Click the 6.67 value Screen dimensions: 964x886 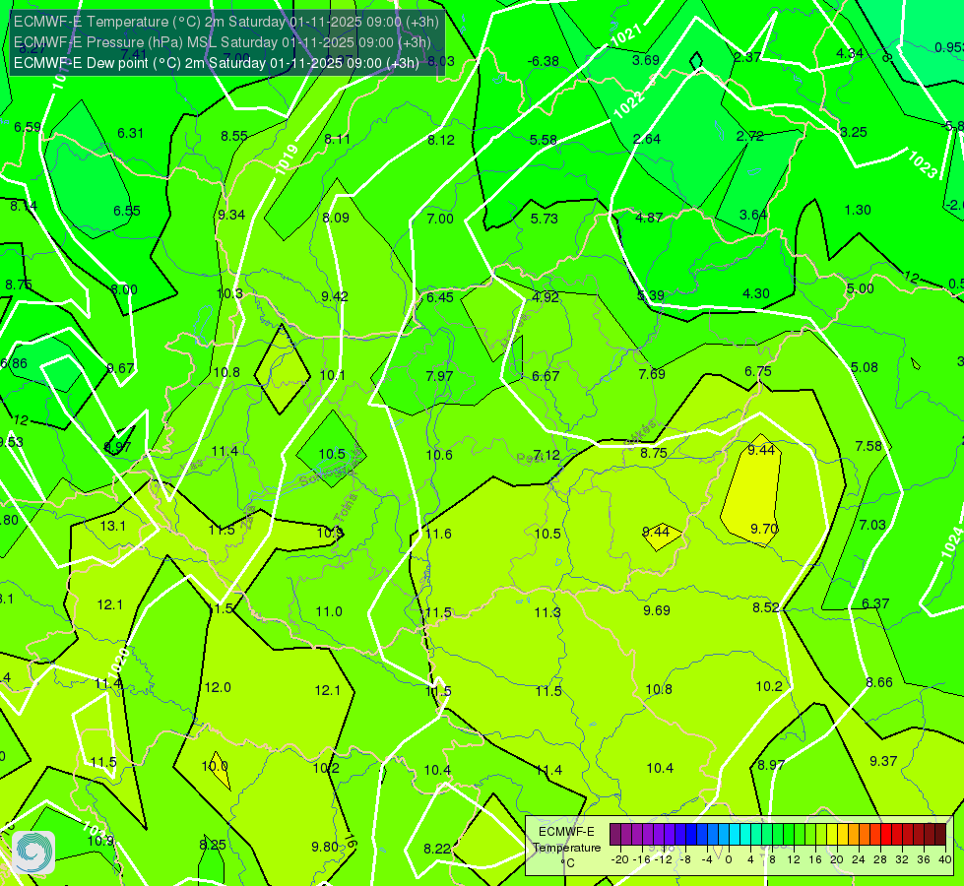[546, 376]
